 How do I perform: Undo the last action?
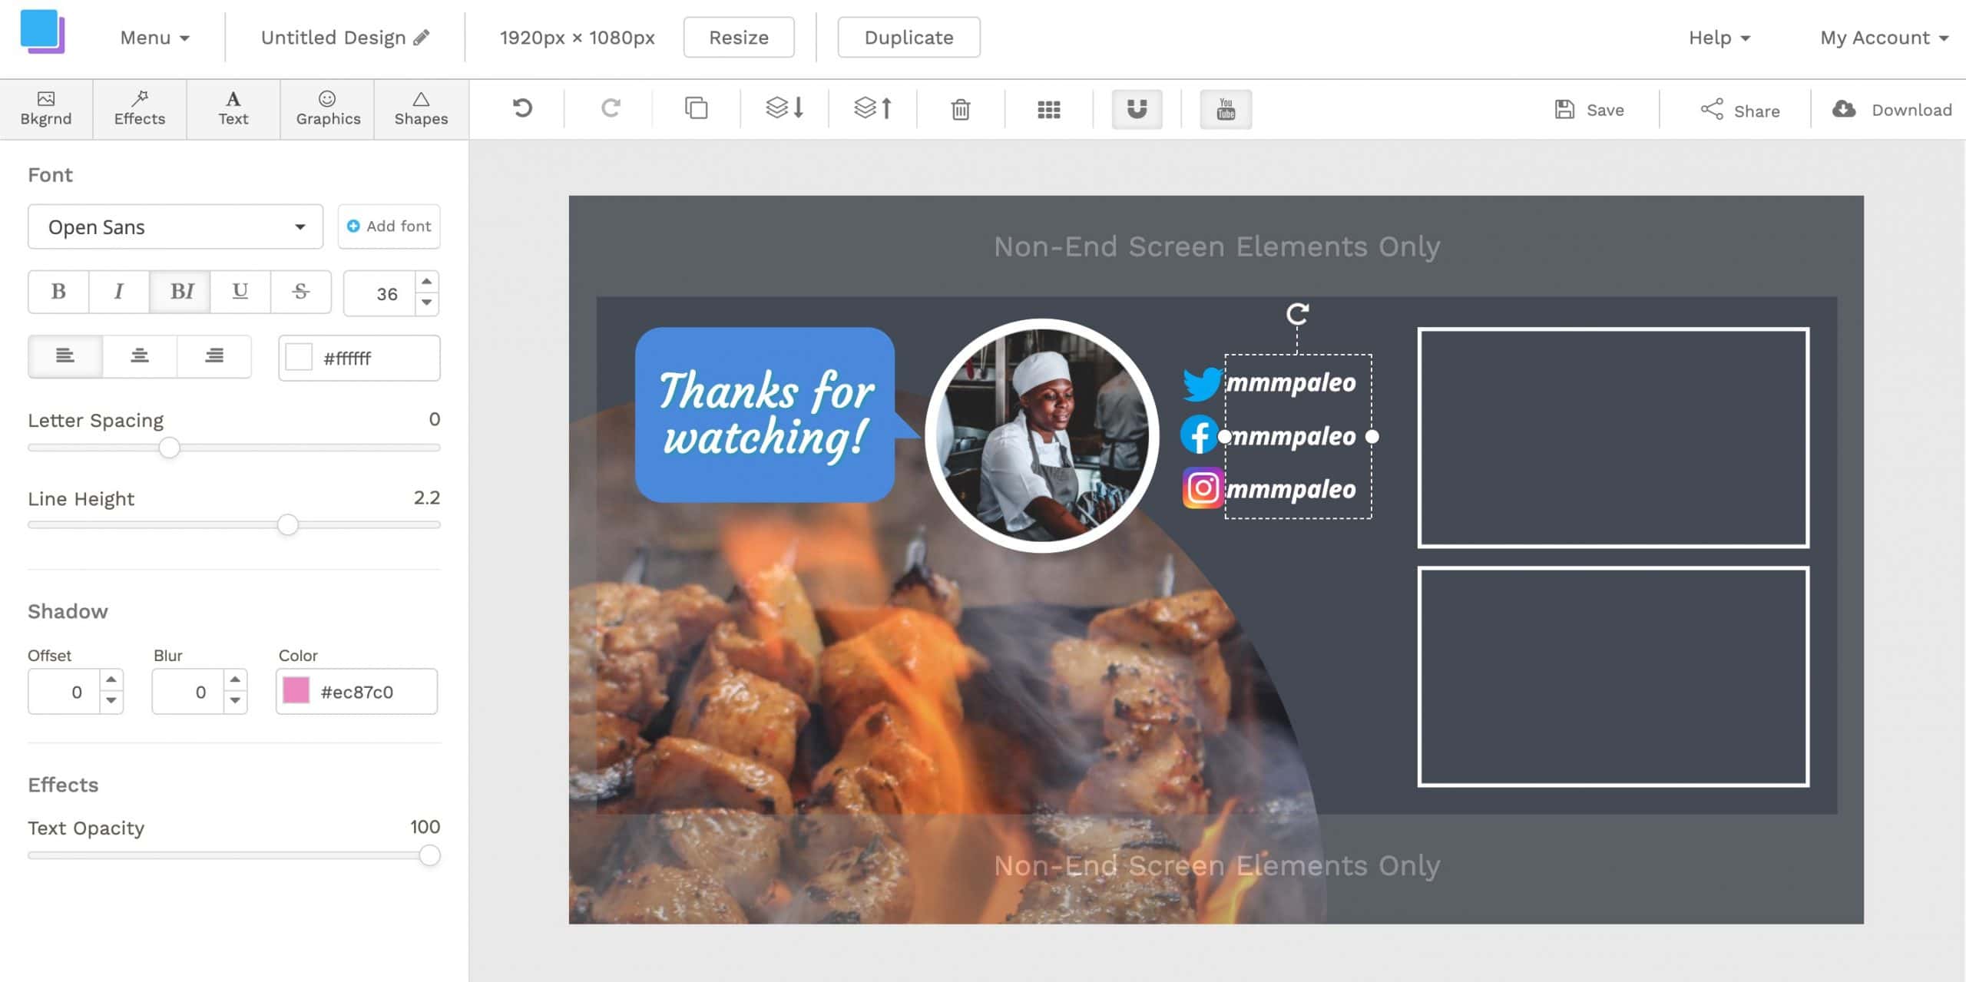tap(522, 108)
